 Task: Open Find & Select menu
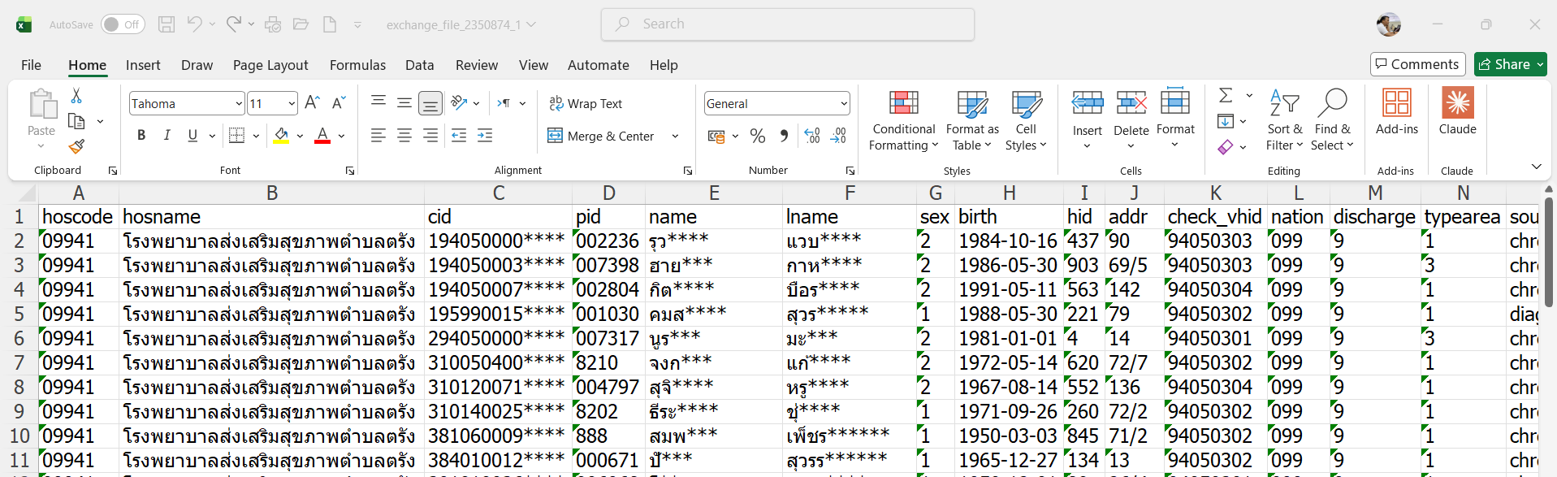click(1333, 120)
